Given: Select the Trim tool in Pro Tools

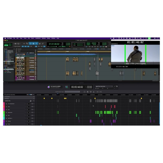Looking at the screenshot, I should click(x=30, y=43).
